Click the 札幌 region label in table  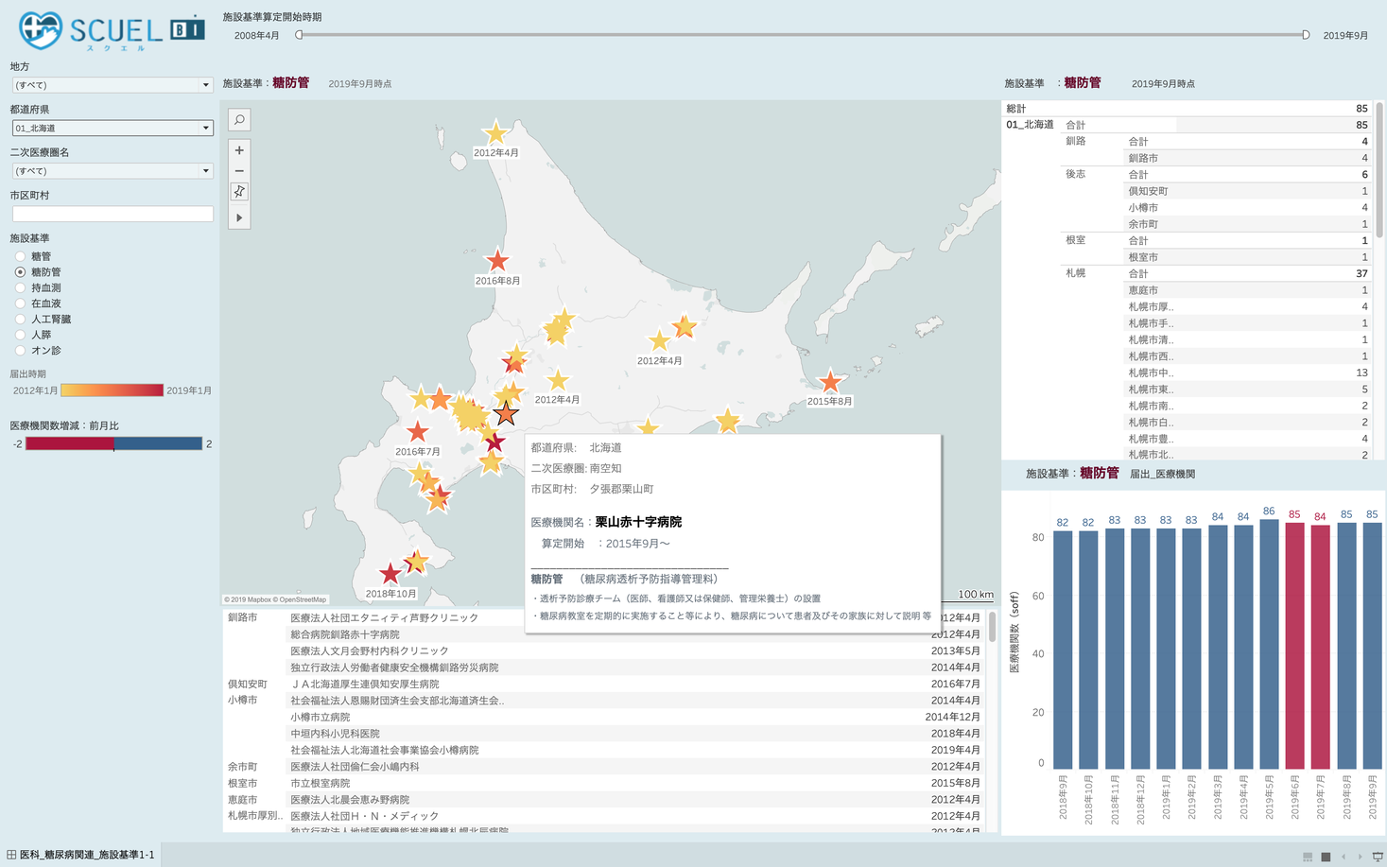click(x=1075, y=273)
